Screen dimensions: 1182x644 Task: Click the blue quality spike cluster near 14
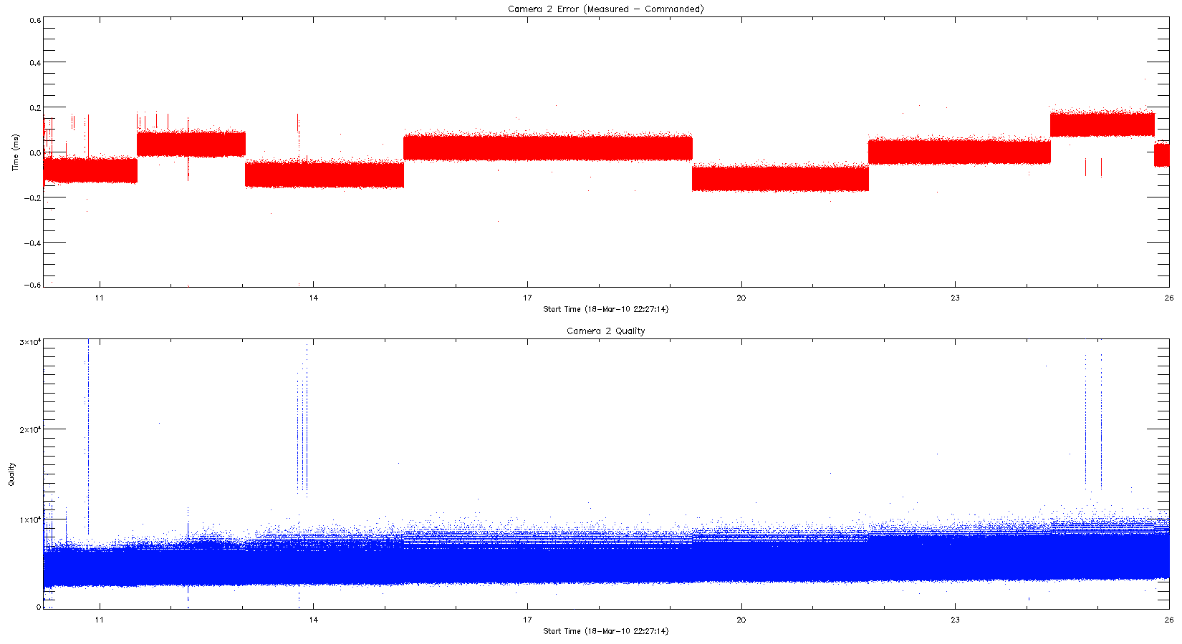[302, 436]
